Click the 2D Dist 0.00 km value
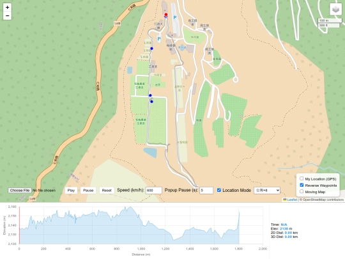345x259 pixels. click(288, 233)
